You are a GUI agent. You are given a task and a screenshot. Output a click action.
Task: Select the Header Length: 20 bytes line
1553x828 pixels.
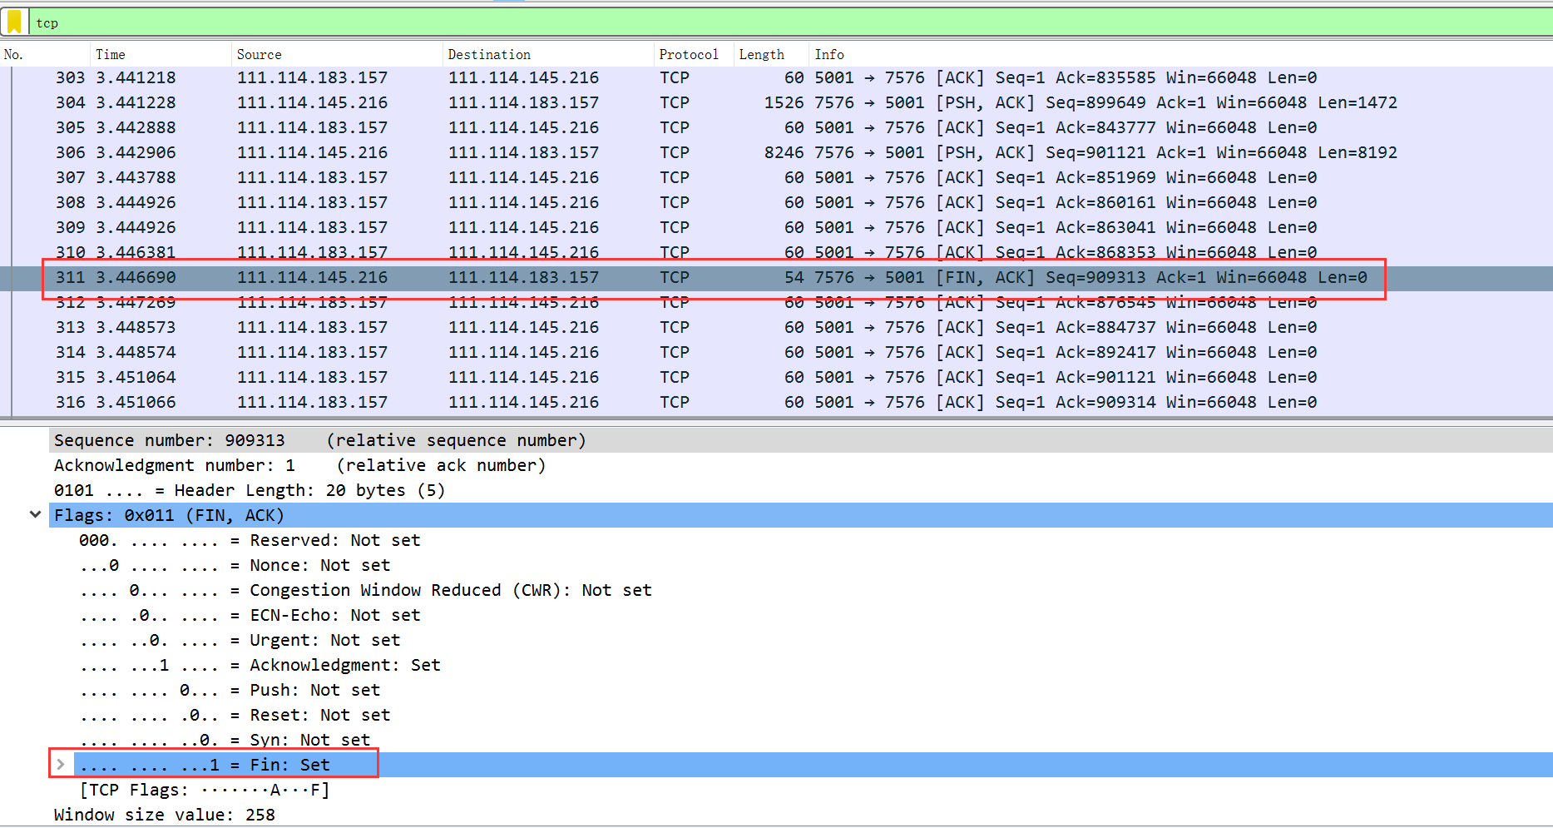250,490
